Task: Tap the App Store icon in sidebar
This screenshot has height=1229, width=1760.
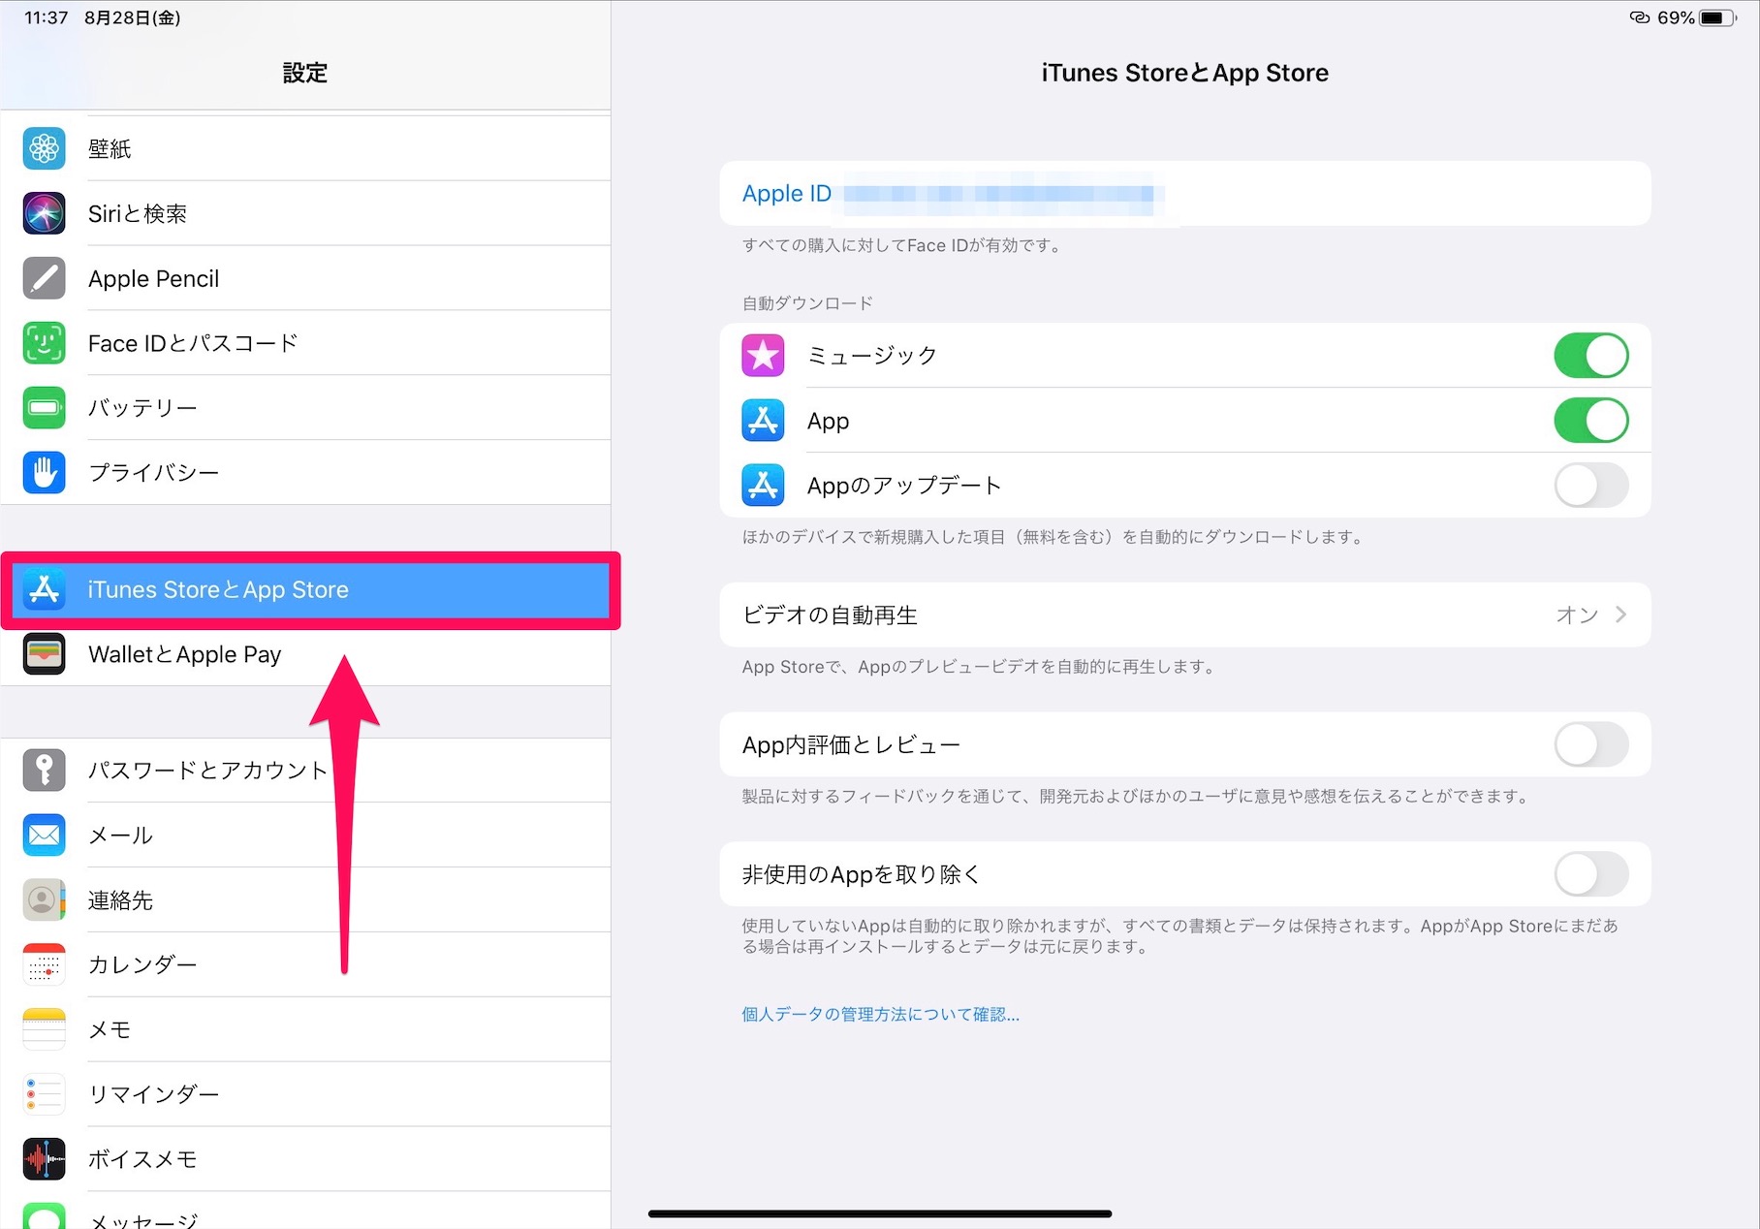Action: [x=44, y=589]
